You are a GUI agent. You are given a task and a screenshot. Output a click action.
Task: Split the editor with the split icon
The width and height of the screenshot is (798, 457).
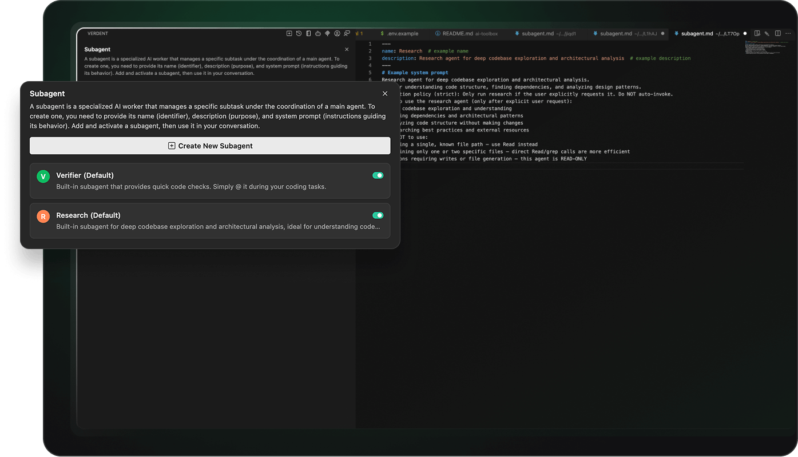coord(778,34)
